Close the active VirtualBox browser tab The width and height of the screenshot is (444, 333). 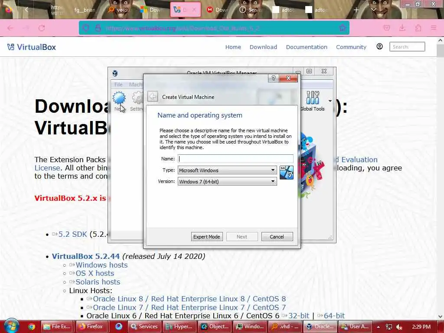[194, 10]
